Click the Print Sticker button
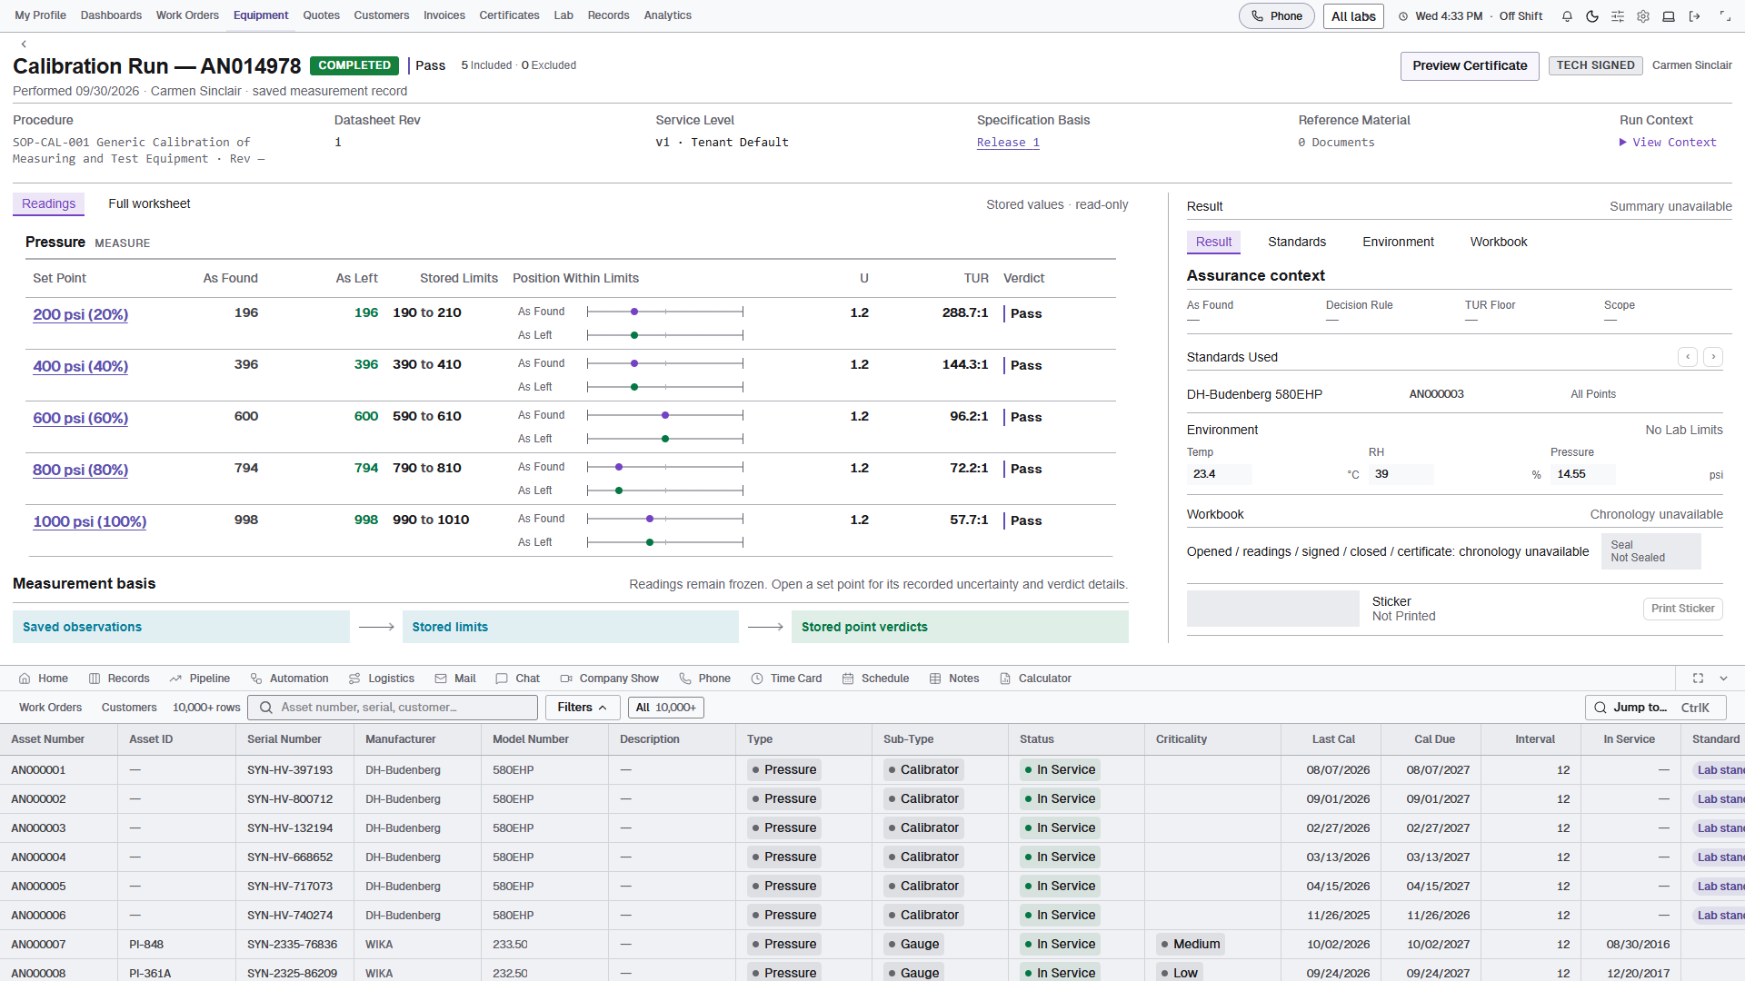Screen dimensions: 1745x981 tap(1682, 609)
